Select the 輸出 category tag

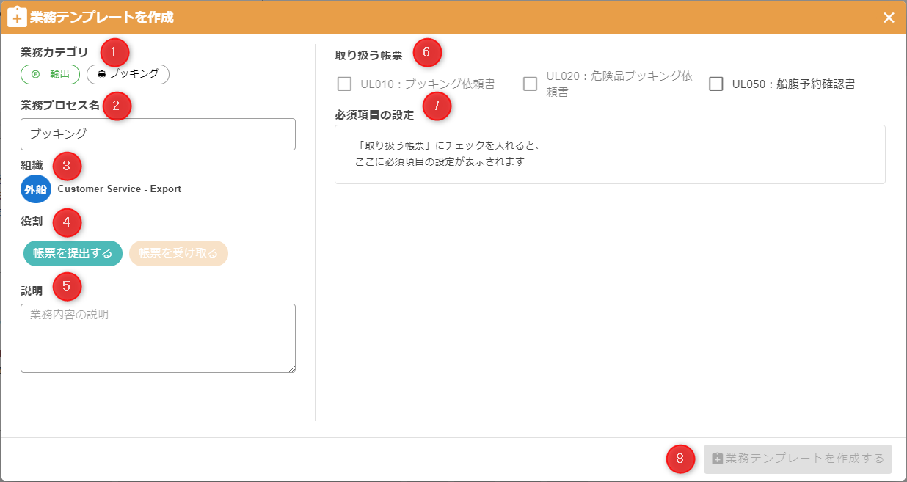click(x=50, y=74)
